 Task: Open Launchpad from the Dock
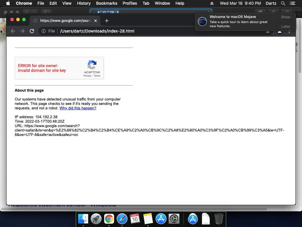point(96,219)
